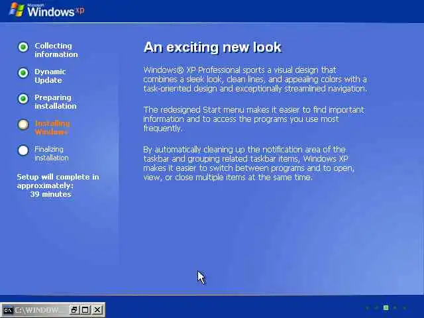Viewport: 424px width, 318px height.
Task: Click the green setup progress indicator square
Action: click(386, 307)
